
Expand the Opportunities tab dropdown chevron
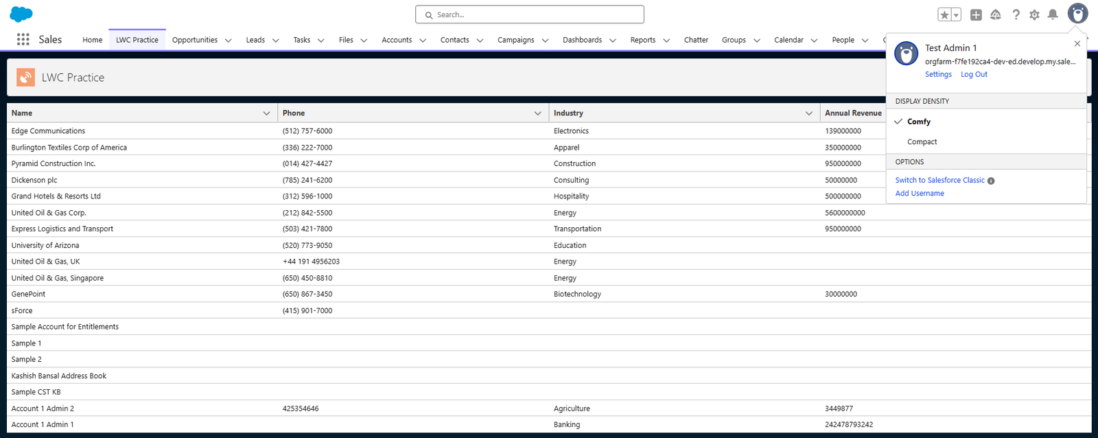(x=229, y=41)
